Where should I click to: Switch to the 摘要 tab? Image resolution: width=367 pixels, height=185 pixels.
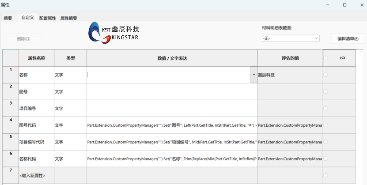pyautogui.click(x=8, y=18)
